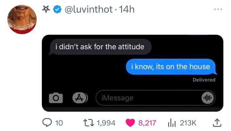This screenshot has height=131, width=231.
Task: Open the tweet author's profile picture
Action: coord(22,20)
